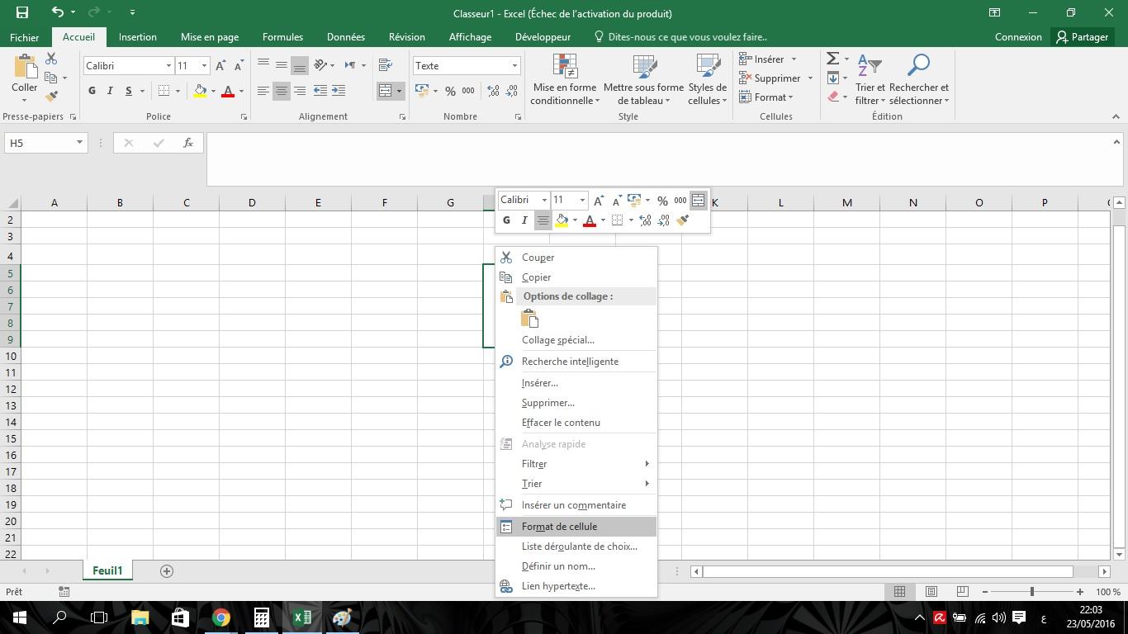Increase font size with ribbon A-up icon

220,66
